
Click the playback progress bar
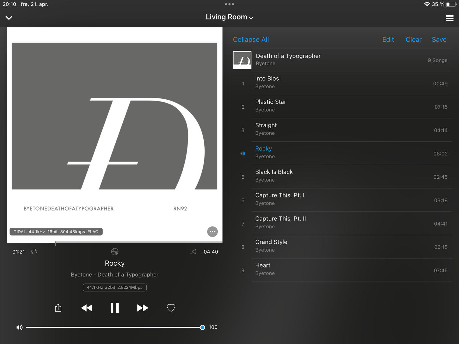coord(115,242)
